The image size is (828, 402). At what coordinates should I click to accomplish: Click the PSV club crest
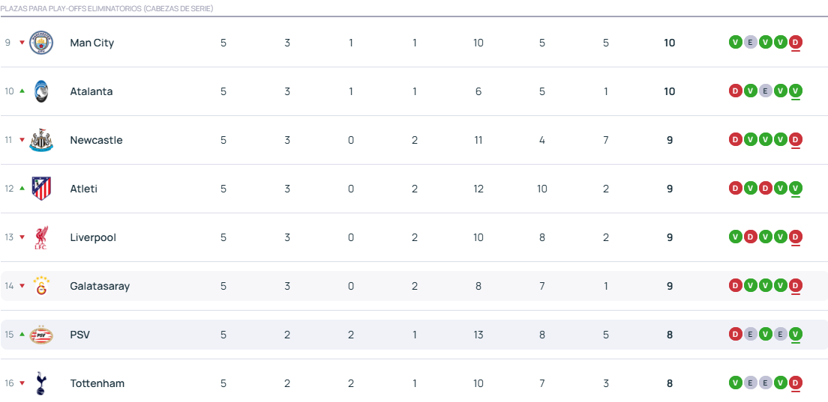click(x=41, y=335)
